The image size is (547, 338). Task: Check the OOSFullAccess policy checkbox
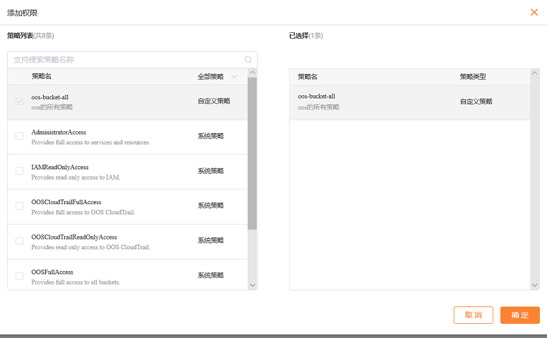pos(19,276)
